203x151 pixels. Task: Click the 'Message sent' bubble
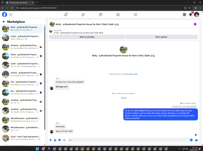click(62, 87)
